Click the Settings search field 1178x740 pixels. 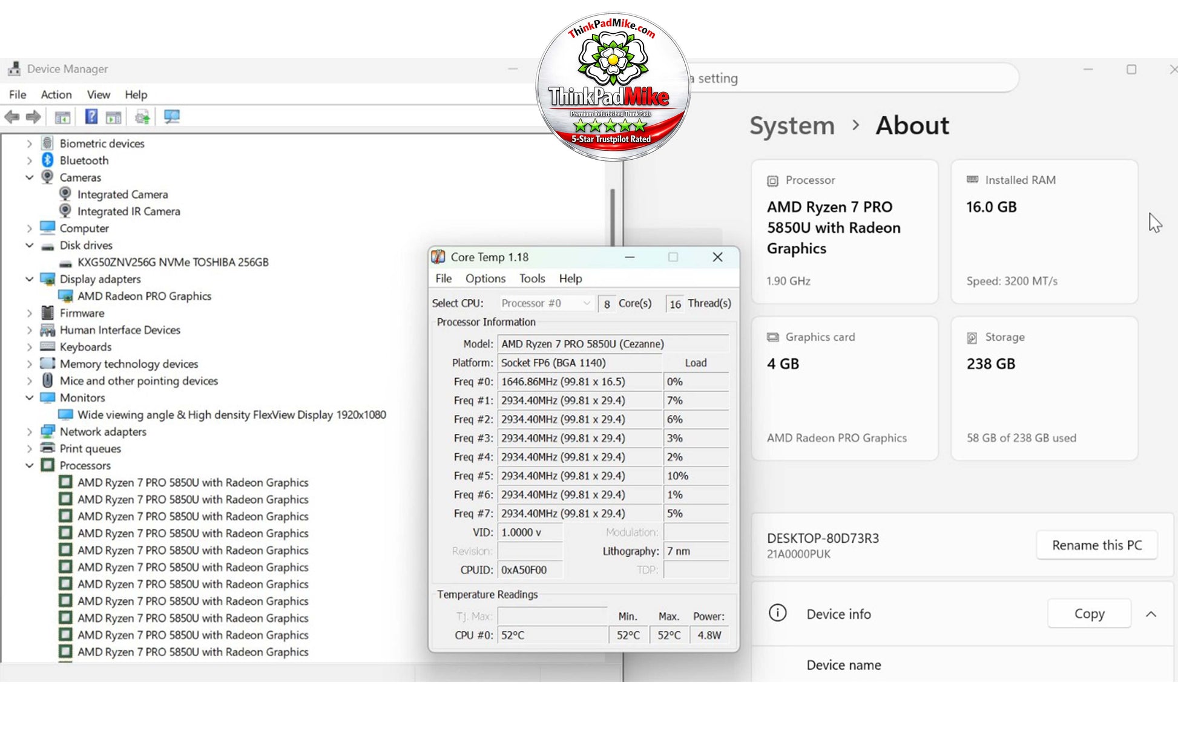tap(854, 78)
